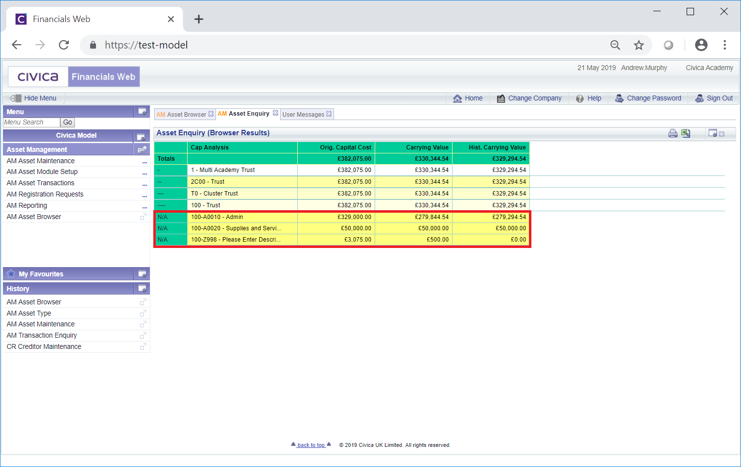The width and height of the screenshot is (741, 467).
Task: Open browser zoom magnifier icon
Action: click(615, 45)
